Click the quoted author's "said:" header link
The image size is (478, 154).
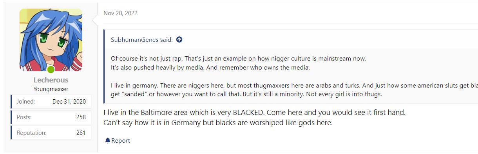(x=142, y=39)
